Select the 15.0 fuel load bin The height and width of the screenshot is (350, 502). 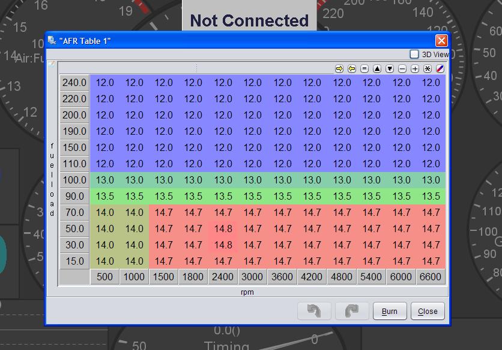pos(74,261)
